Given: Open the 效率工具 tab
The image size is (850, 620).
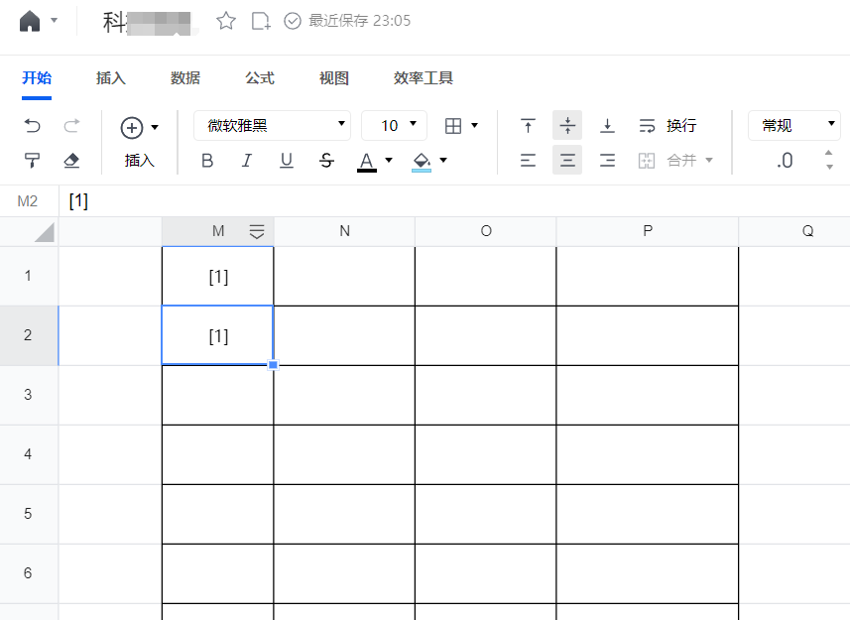Looking at the screenshot, I should pos(424,78).
